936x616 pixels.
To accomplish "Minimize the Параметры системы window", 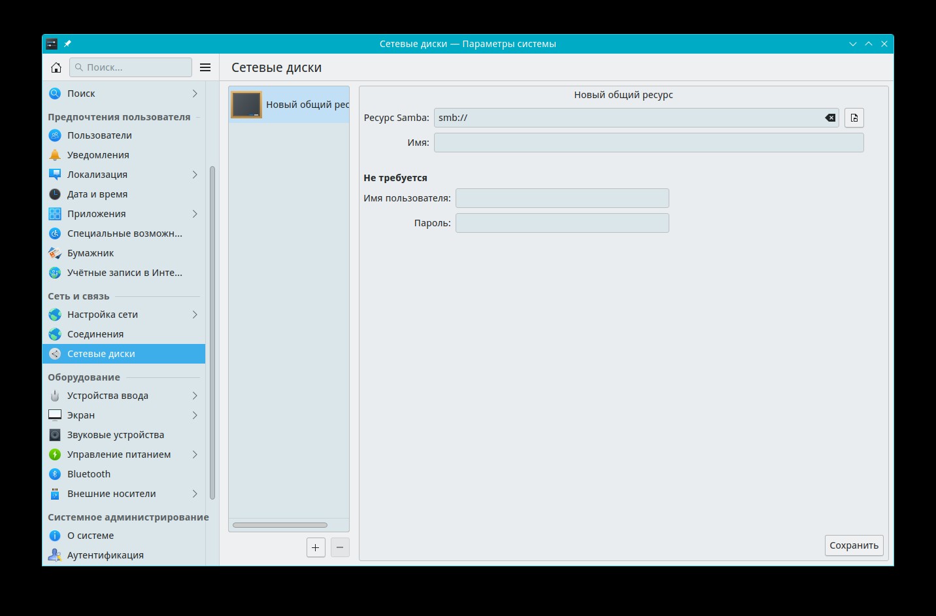I will (x=853, y=44).
